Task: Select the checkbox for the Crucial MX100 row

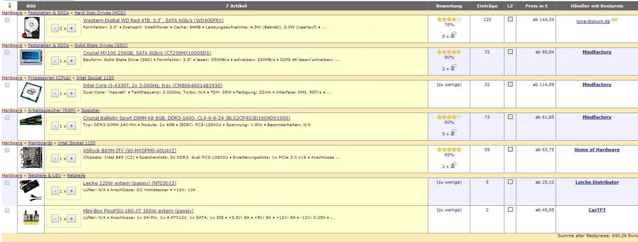Action: [7, 52]
